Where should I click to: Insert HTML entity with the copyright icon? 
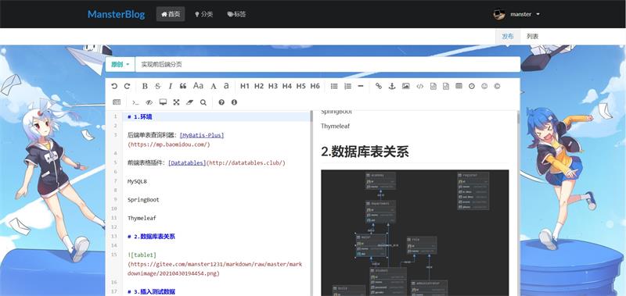tap(497, 86)
